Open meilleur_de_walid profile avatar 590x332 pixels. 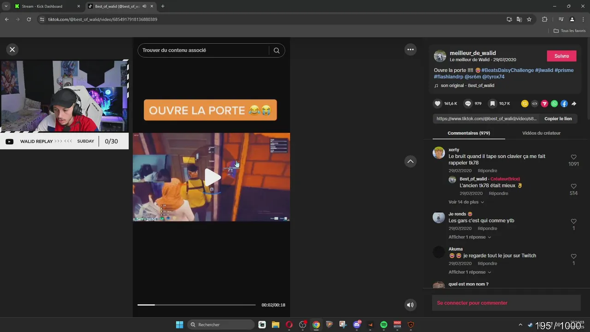click(440, 56)
